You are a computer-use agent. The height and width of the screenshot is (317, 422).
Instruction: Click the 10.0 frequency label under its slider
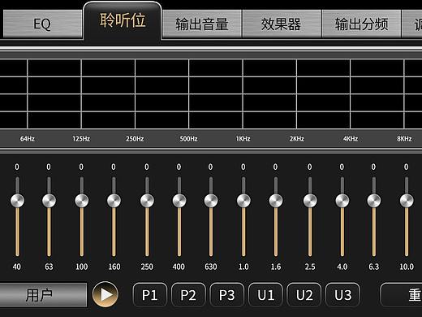click(x=407, y=267)
